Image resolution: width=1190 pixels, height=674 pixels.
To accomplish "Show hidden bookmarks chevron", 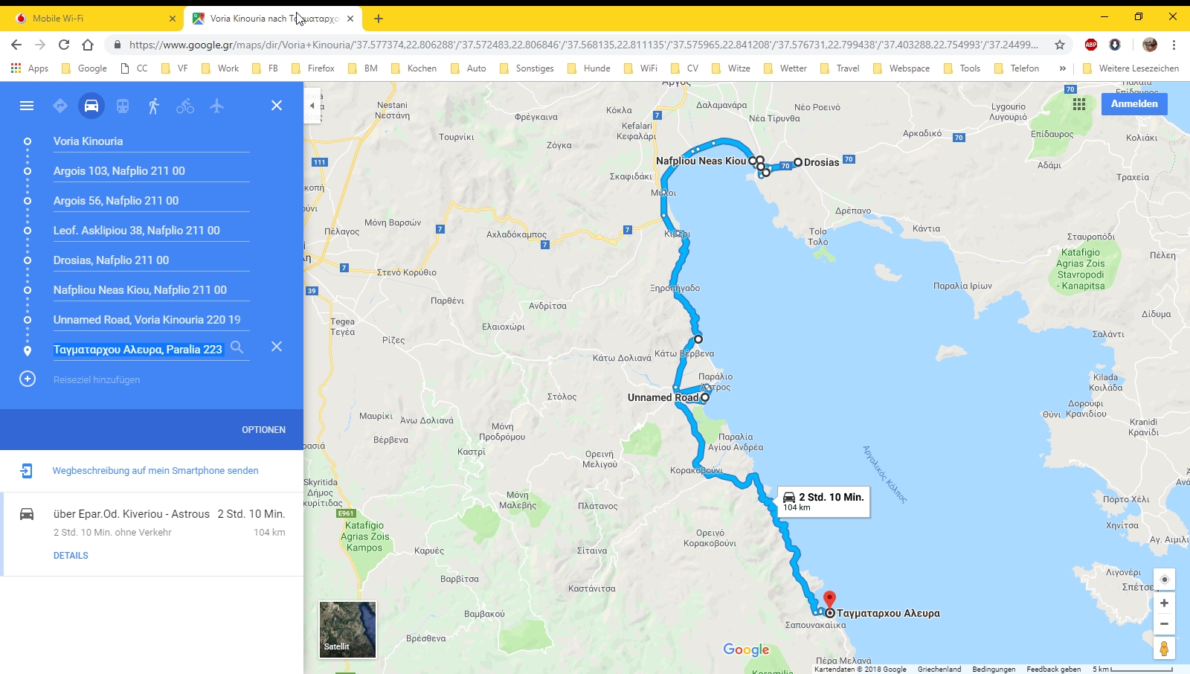I will pos(1062,68).
